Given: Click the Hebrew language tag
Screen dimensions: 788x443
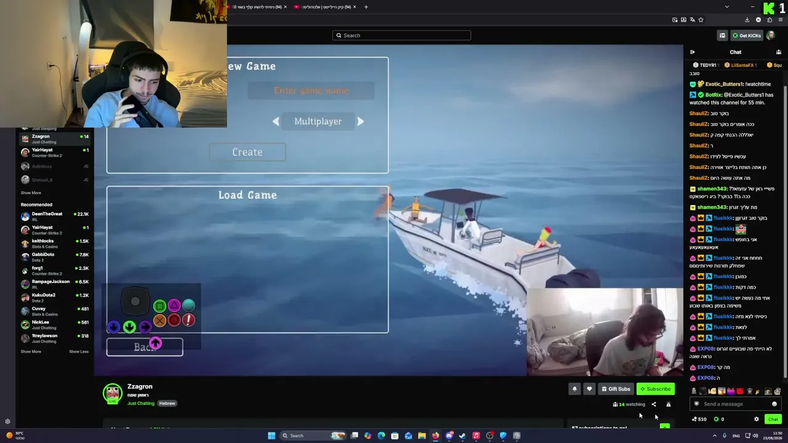Looking at the screenshot, I should coord(167,404).
